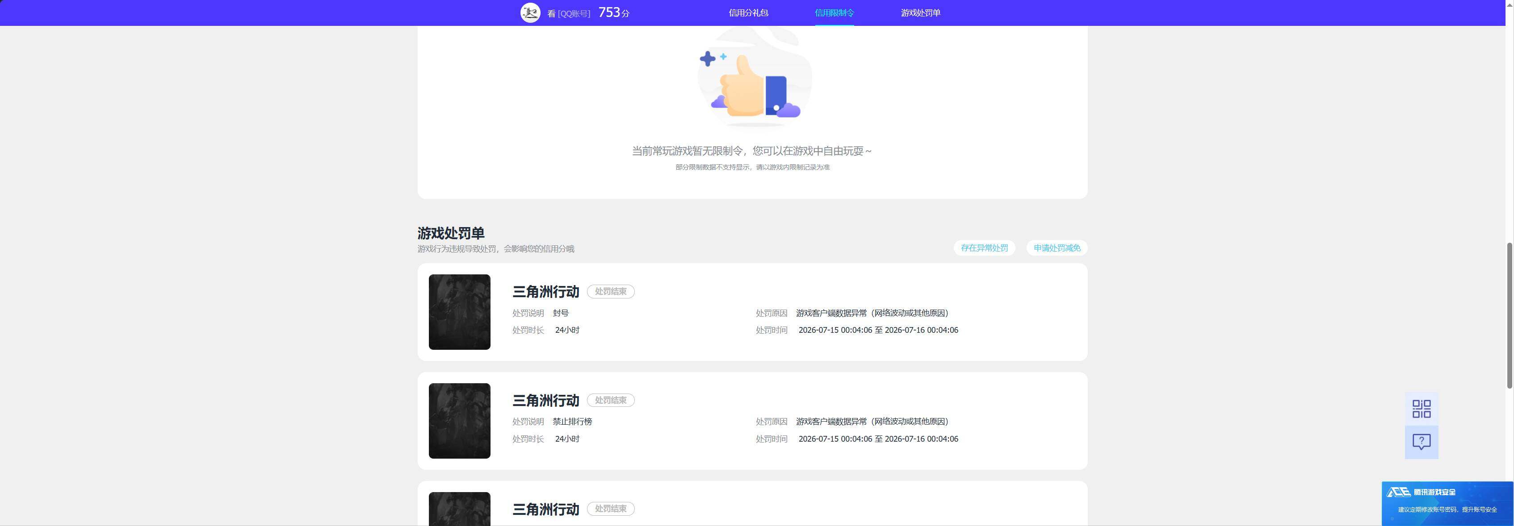Screen dimensions: 1514x526
Task: Open the QR code floating icon
Action: click(x=1421, y=409)
